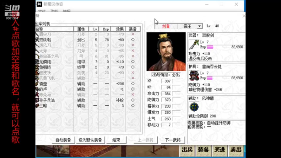Viewport: 281px width, 158px height.
Task: Click the red X for 眉尖刀
Action: tap(133, 34)
